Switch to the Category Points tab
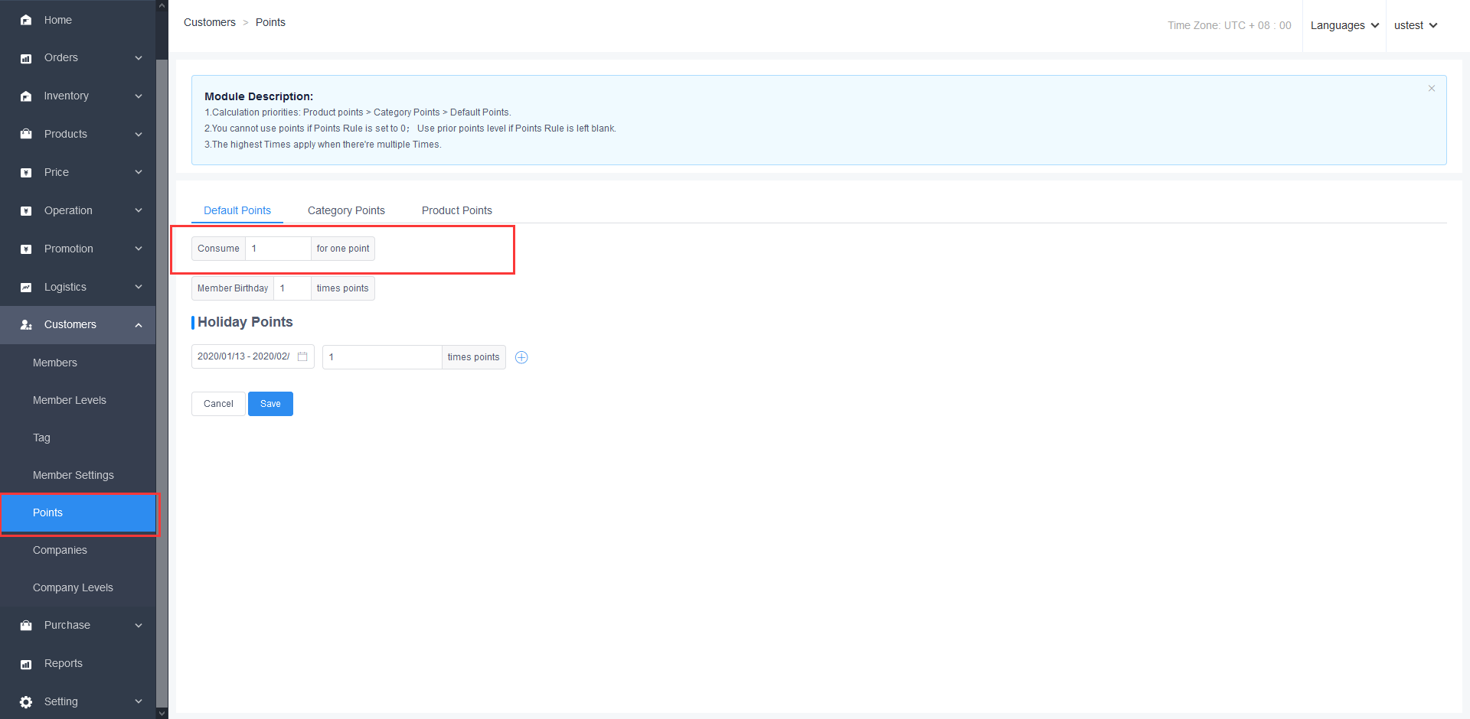 click(x=346, y=210)
